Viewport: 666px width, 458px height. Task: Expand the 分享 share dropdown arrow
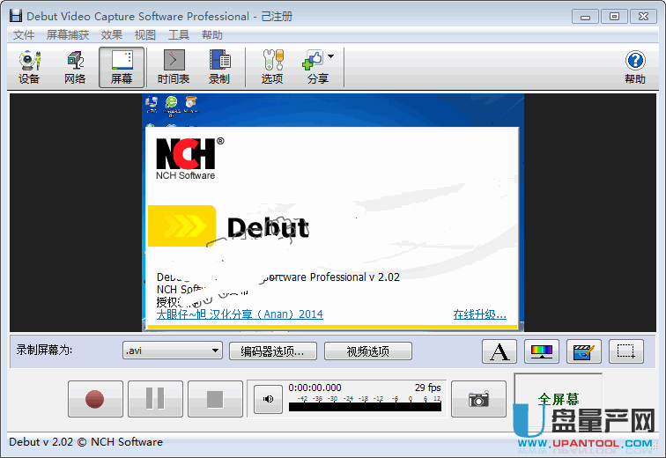pos(331,56)
